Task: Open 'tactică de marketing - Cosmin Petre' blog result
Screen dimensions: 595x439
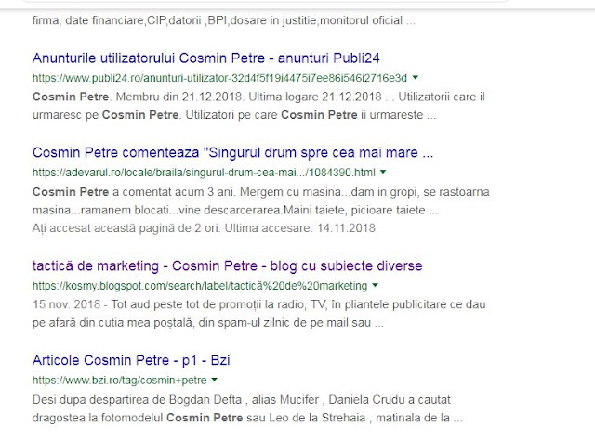Action: point(227,265)
